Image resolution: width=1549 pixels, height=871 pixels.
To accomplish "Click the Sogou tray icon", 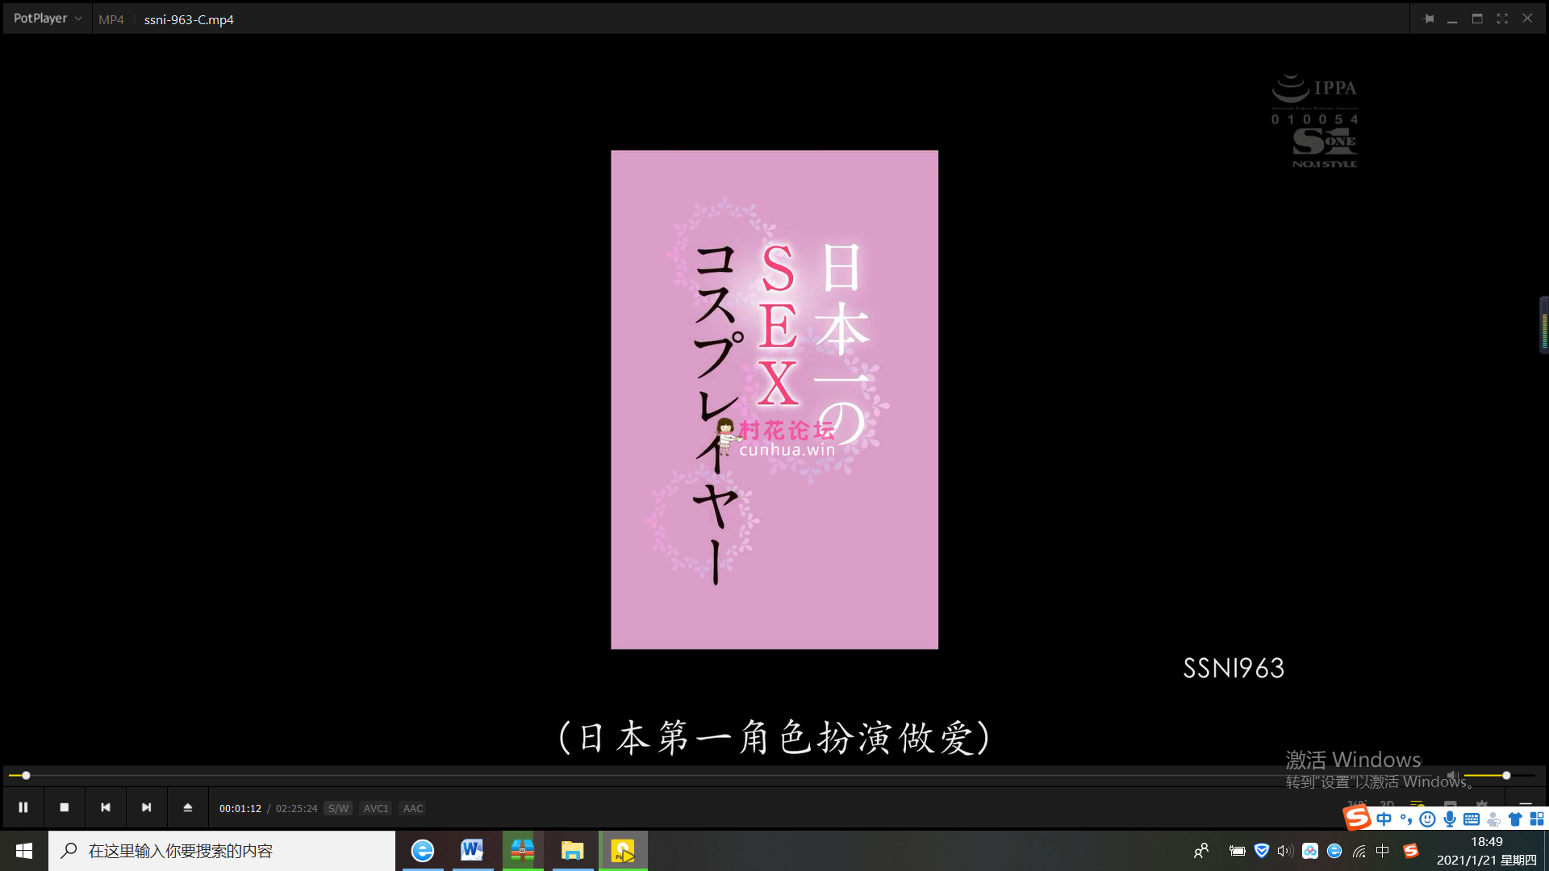I will pos(1411,851).
